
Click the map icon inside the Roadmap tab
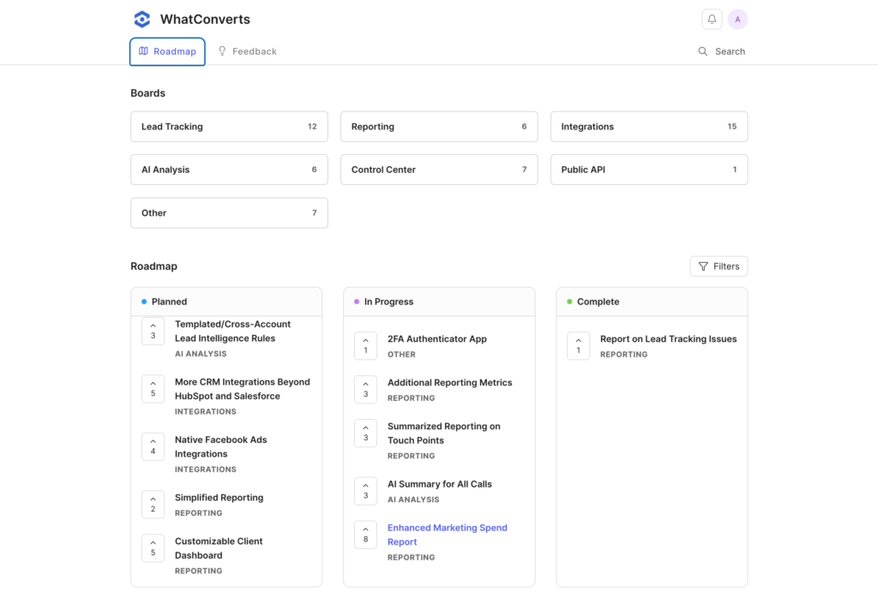coord(143,51)
